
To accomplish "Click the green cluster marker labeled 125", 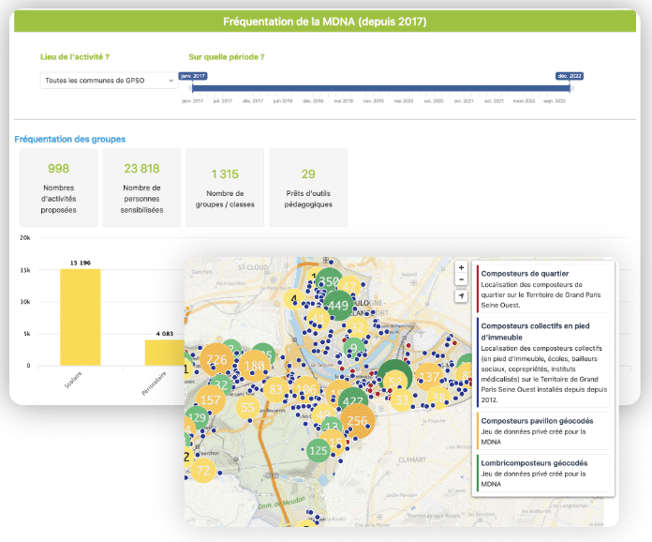I will point(319,451).
